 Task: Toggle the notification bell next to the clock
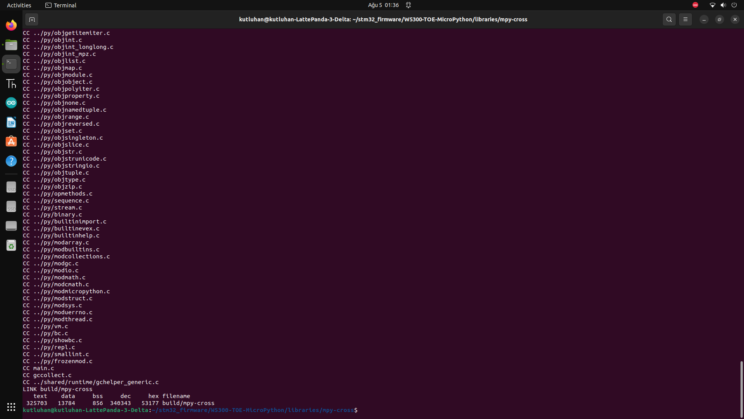point(408,5)
